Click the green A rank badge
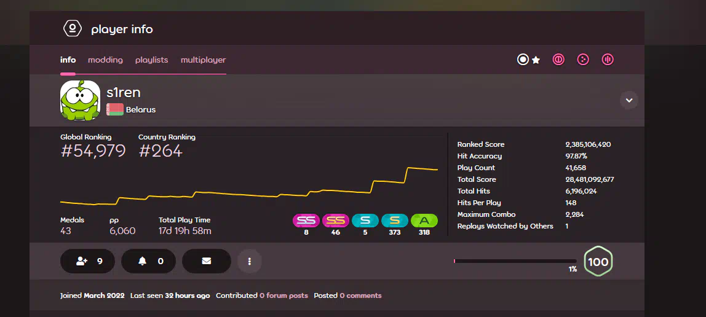Screen dimensions: 706x317 tap(424, 221)
